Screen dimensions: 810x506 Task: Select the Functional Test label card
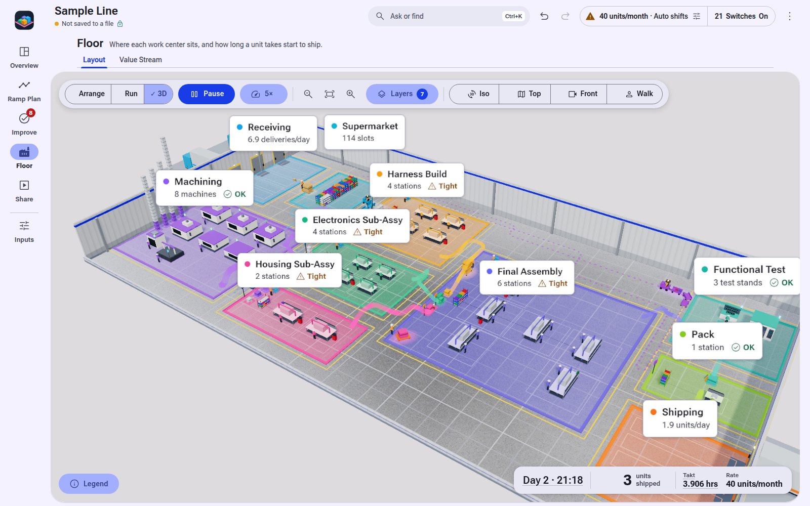click(x=747, y=276)
